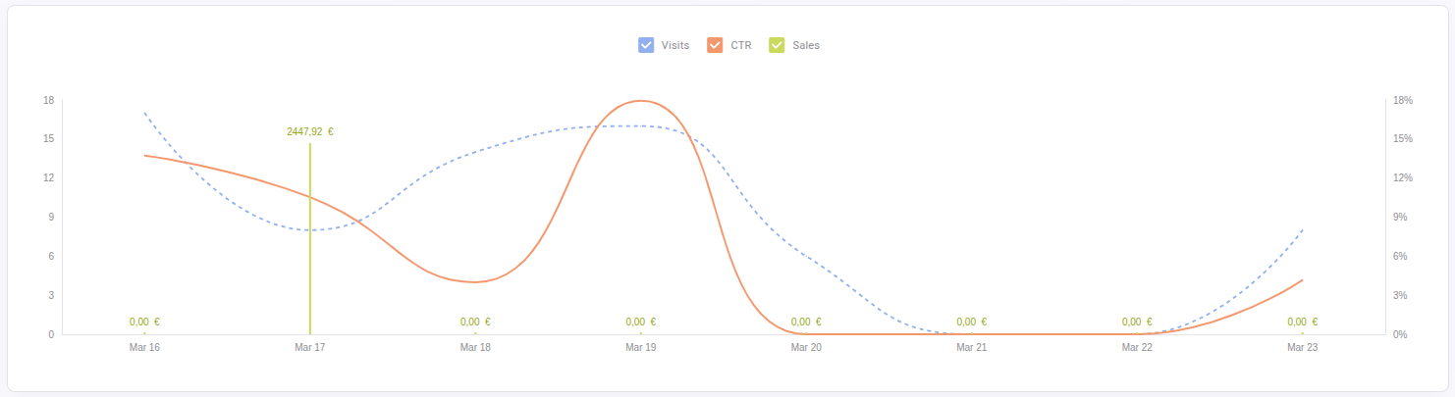Click the CTR legend text
The height and width of the screenshot is (397, 1455).
pos(741,45)
